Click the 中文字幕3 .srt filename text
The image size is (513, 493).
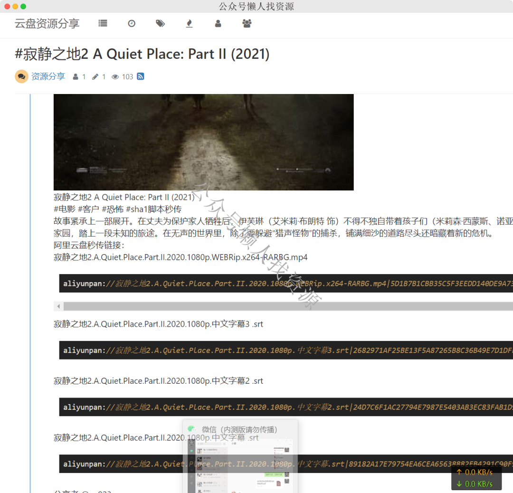pos(158,324)
